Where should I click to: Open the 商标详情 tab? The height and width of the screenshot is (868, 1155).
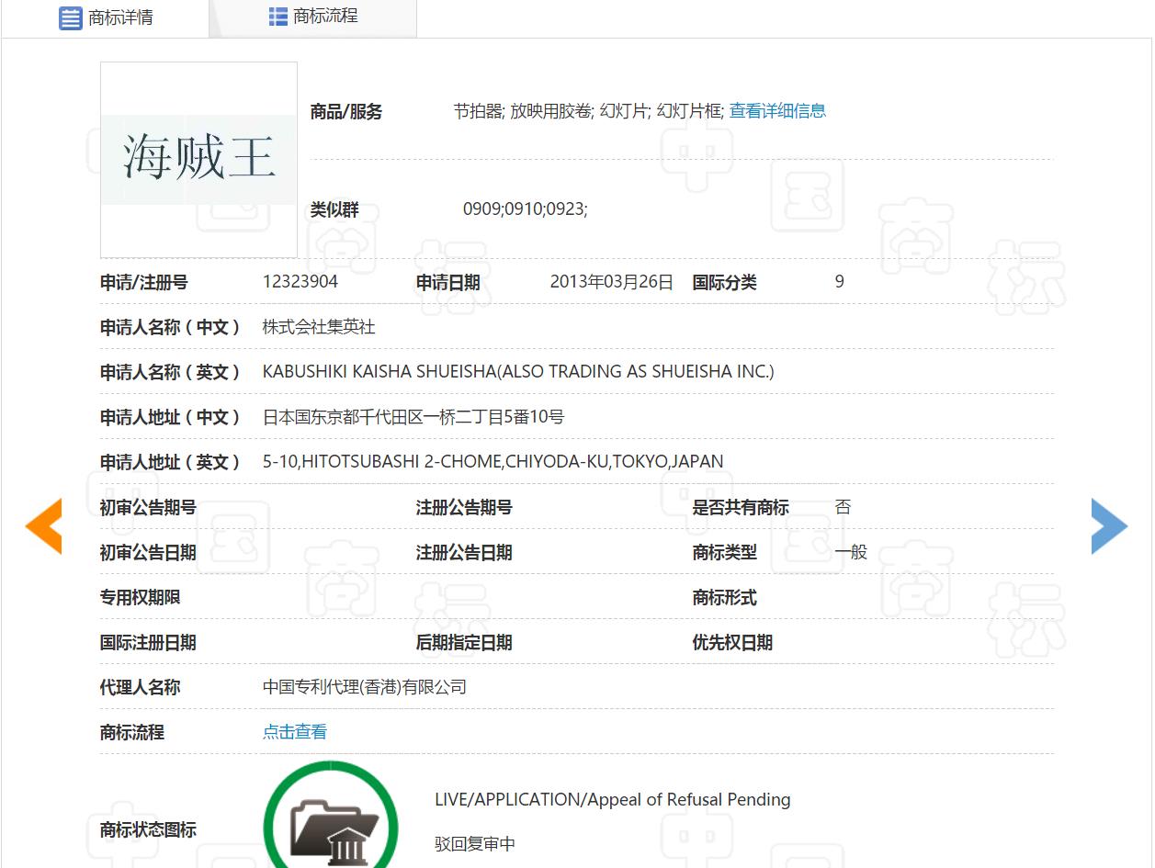click(106, 17)
